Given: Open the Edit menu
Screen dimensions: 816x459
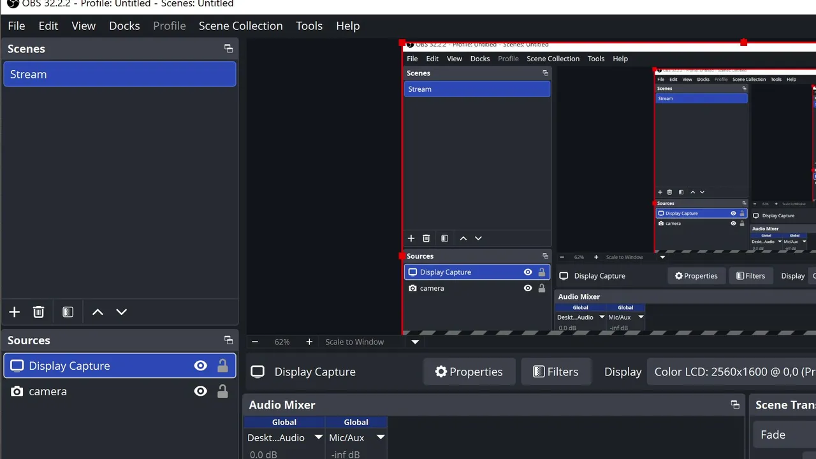Looking at the screenshot, I should [x=48, y=25].
